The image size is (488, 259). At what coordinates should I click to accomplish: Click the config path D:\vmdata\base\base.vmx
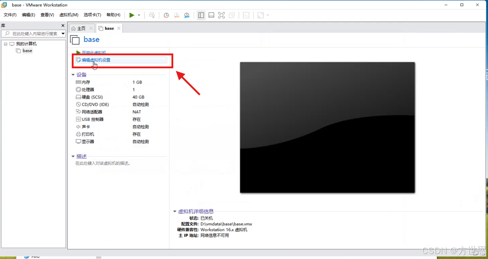coord(226,224)
